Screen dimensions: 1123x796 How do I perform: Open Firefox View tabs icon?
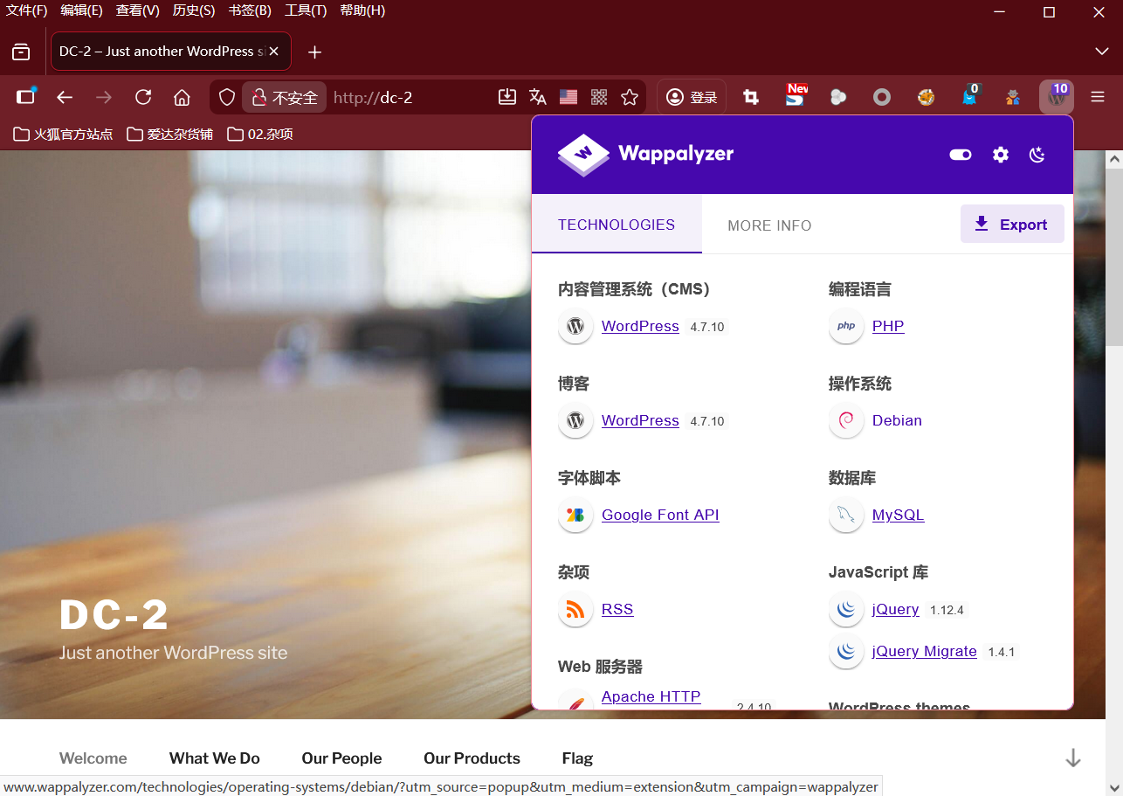coord(21,52)
